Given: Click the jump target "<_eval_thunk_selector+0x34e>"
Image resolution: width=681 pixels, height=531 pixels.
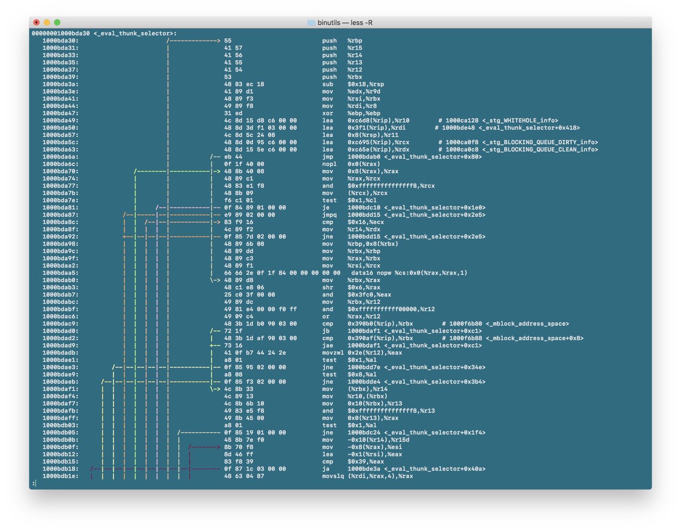Looking at the screenshot, I should point(435,368).
